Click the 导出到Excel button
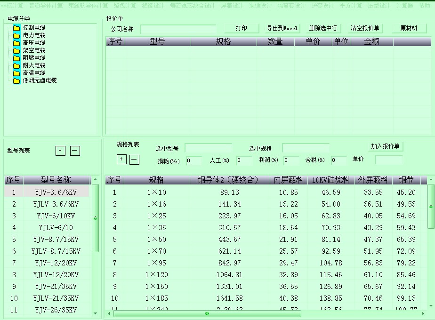435x320 pixels. coord(282,28)
